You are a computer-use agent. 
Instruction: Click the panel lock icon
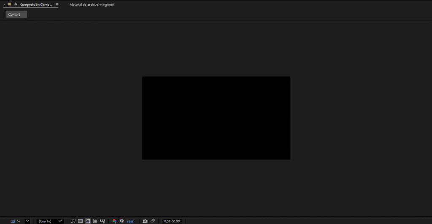[16, 4]
